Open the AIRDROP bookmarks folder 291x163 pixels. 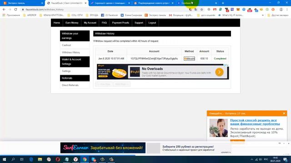tap(30, 15)
